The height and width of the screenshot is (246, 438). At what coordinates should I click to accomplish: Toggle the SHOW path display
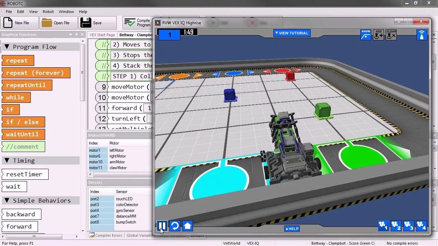tap(366, 35)
